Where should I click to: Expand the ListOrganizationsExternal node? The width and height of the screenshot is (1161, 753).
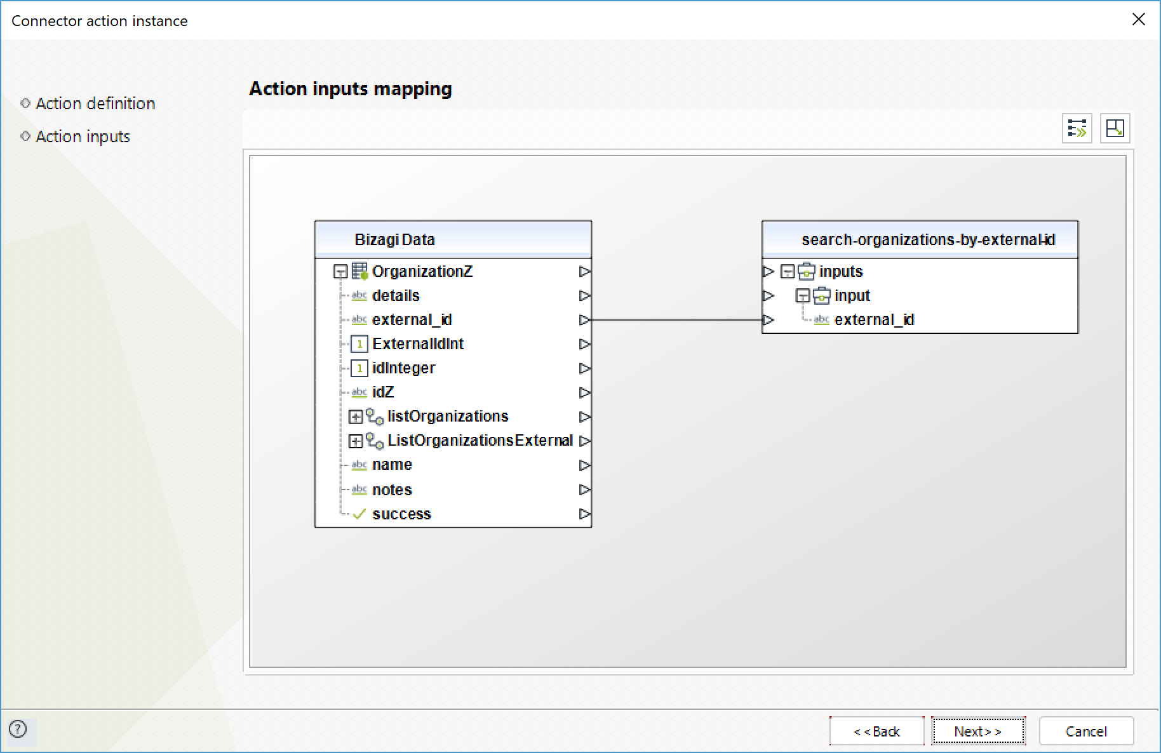pyautogui.click(x=356, y=441)
